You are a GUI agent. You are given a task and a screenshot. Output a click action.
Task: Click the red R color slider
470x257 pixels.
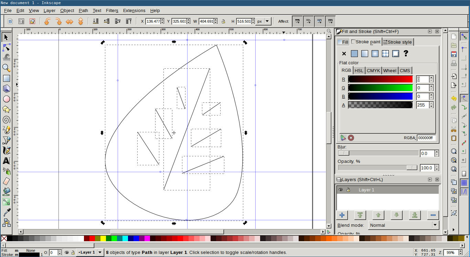[381, 79]
